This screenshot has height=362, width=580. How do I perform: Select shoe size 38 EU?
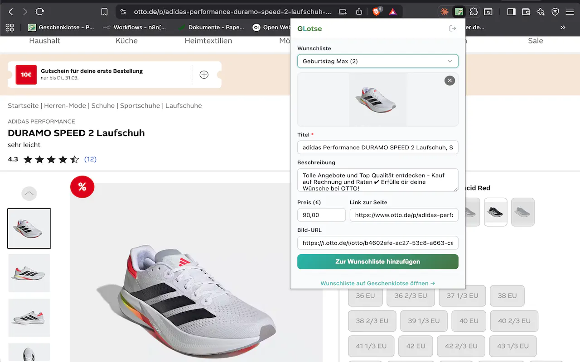507,295
